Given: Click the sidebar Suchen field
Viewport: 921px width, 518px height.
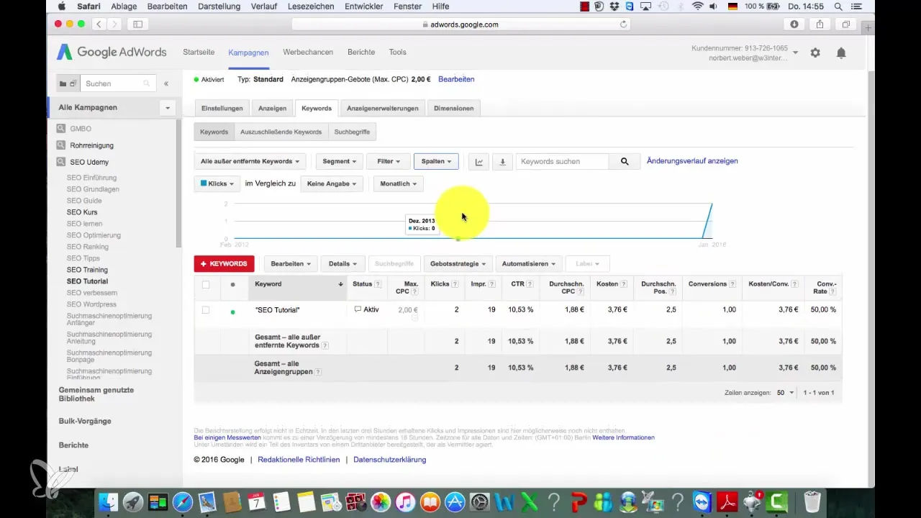Looking at the screenshot, I should pos(119,83).
